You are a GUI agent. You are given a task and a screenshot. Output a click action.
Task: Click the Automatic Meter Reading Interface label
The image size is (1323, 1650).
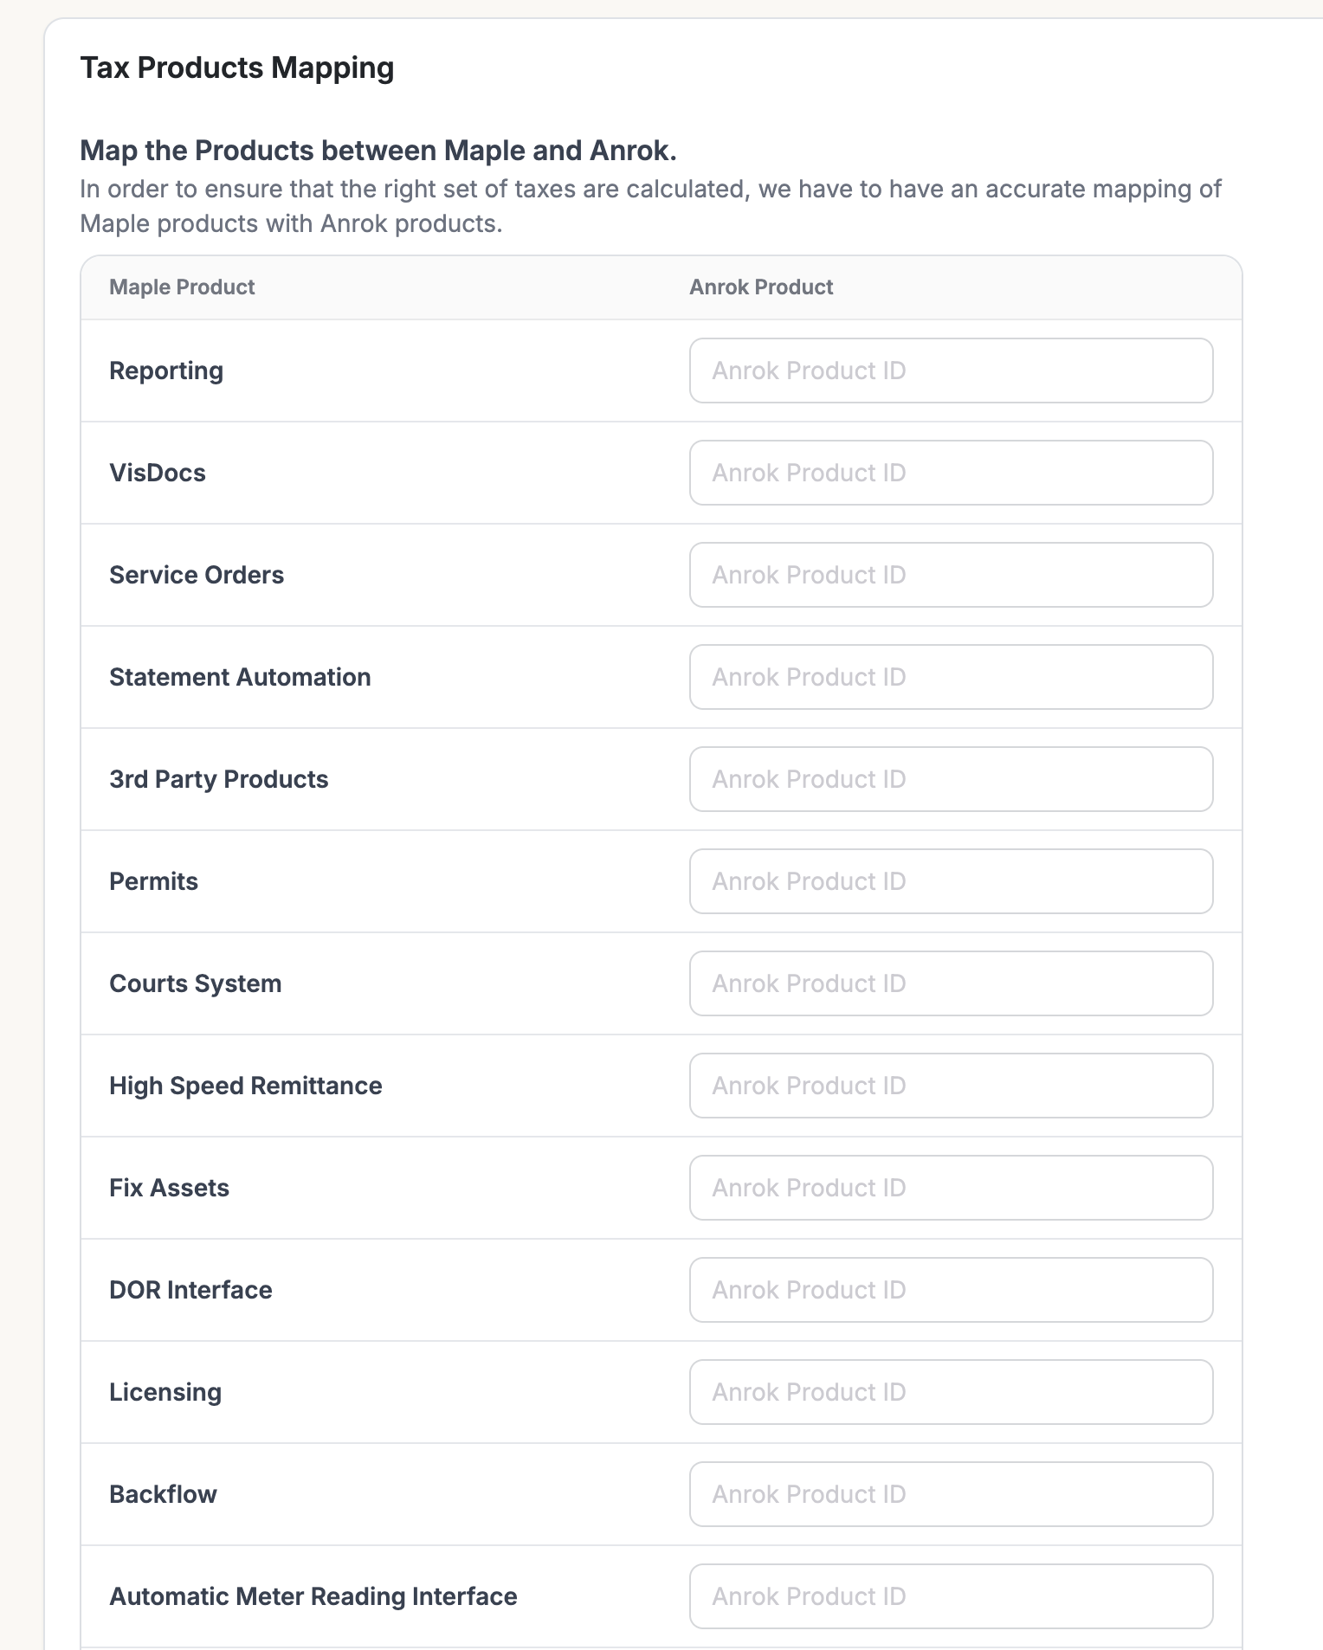pos(313,1596)
